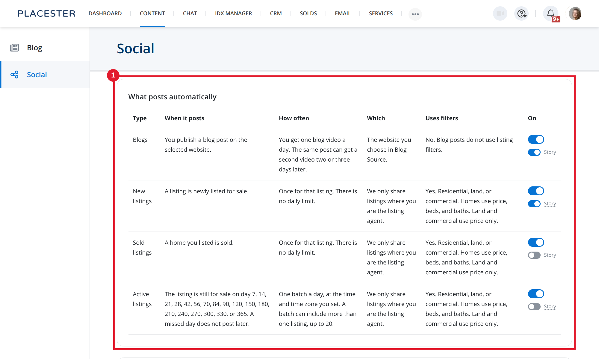Enable the Active listings Story toggle
599x359 pixels.
pos(534,307)
